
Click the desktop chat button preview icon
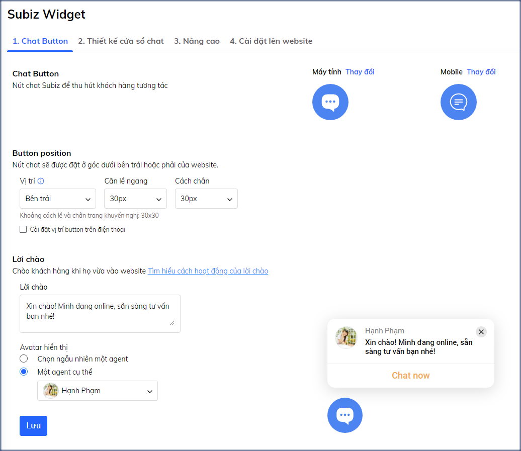tap(330, 102)
